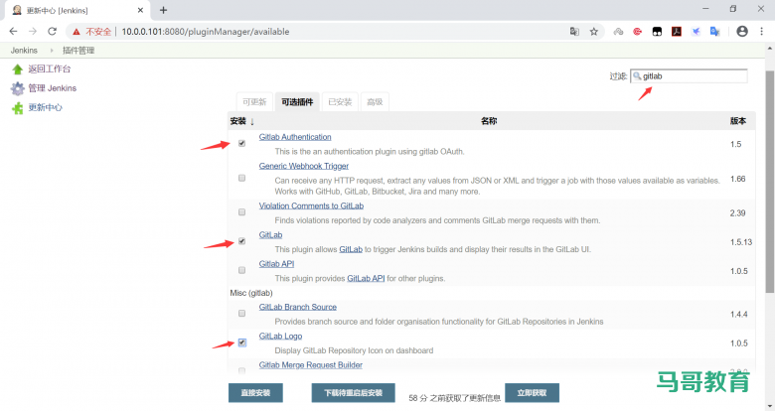The width and height of the screenshot is (775, 411).
Task: Click 插件管理 breadcrumb link
Action: pyautogui.click(x=78, y=51)
